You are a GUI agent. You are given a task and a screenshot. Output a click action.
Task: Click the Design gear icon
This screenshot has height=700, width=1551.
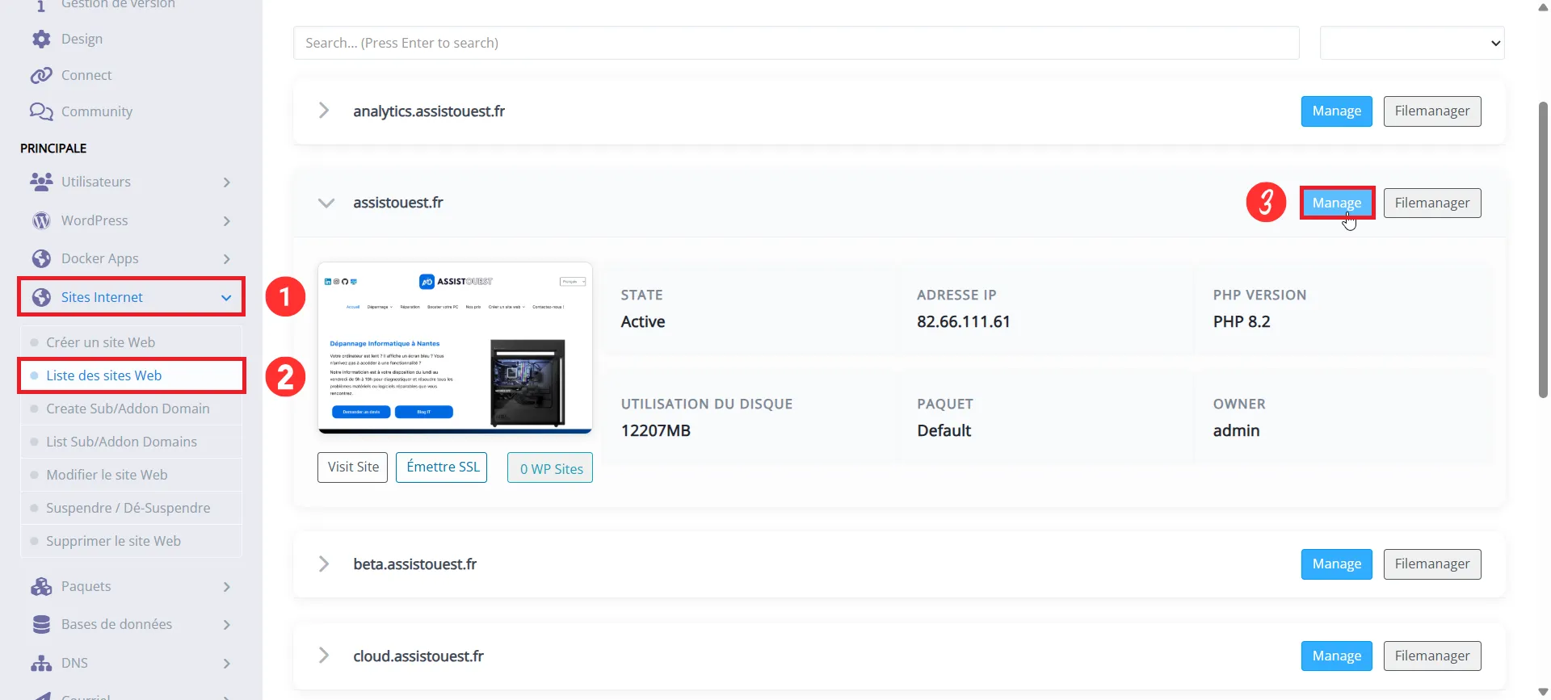(41, 39)
